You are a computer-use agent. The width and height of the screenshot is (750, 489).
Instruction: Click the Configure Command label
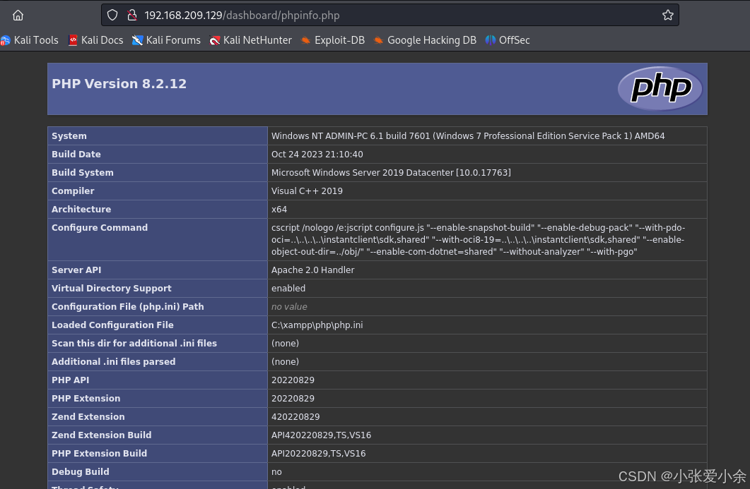point(100,227)
